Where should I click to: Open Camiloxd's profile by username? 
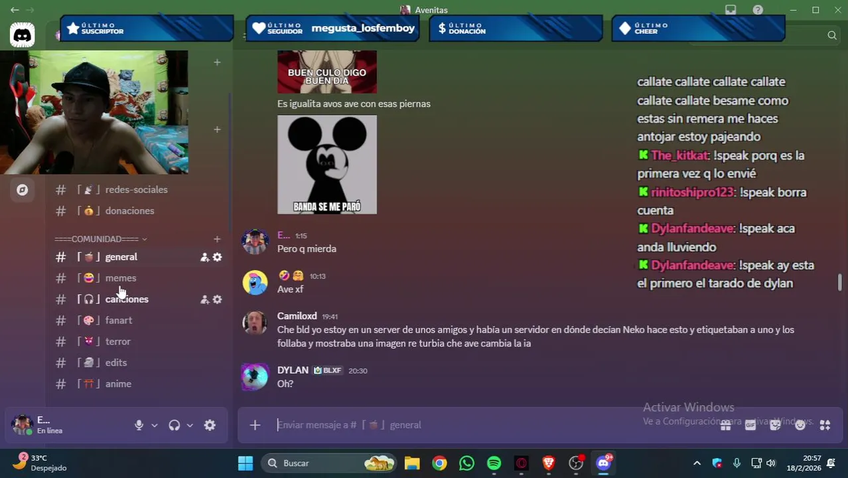click(x=297, y=316)
